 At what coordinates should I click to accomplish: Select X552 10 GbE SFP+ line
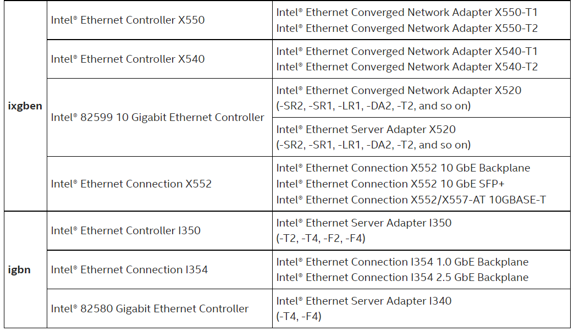point(390,184)
